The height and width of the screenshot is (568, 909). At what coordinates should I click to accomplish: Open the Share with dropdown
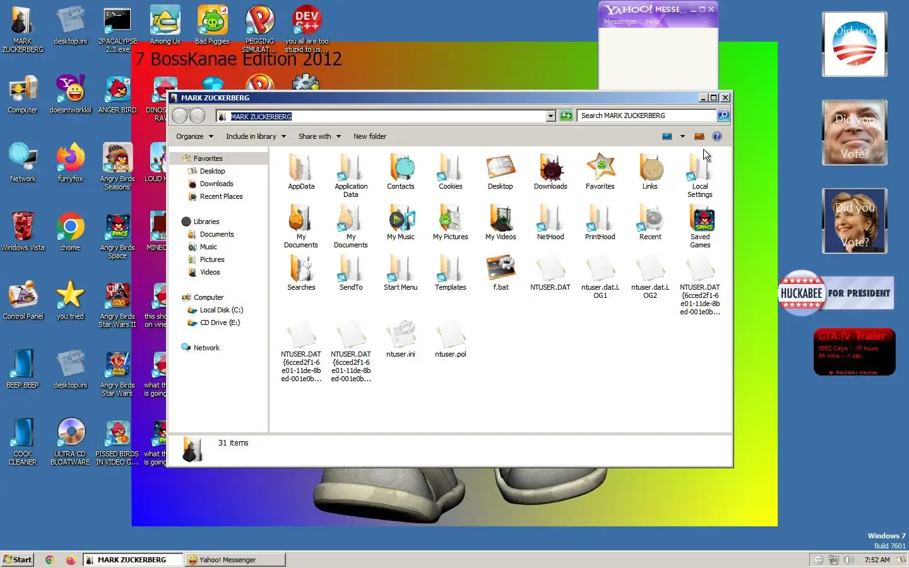tap(319, 136)
